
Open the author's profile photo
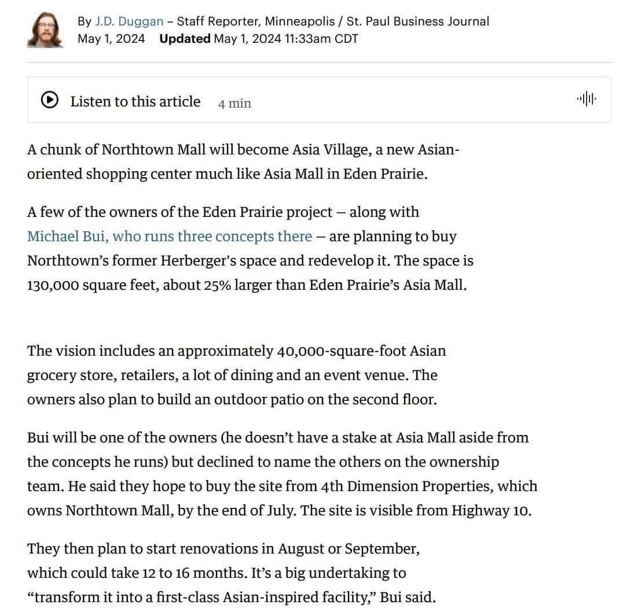[45, 29]
